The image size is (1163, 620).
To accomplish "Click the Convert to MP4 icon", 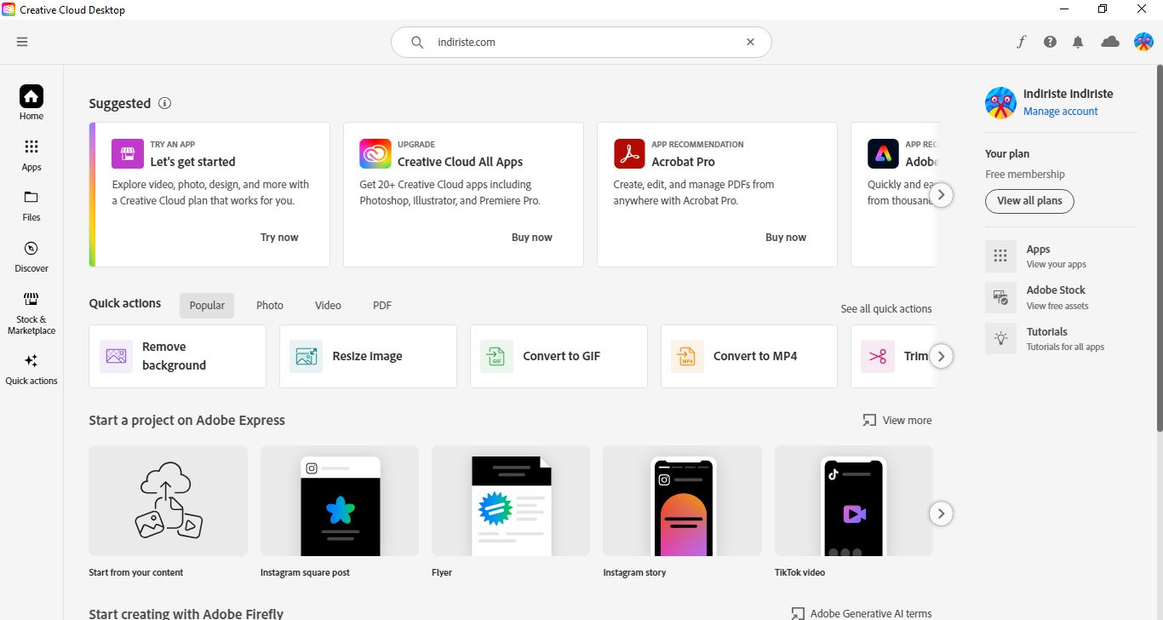I will coord(688,356).
